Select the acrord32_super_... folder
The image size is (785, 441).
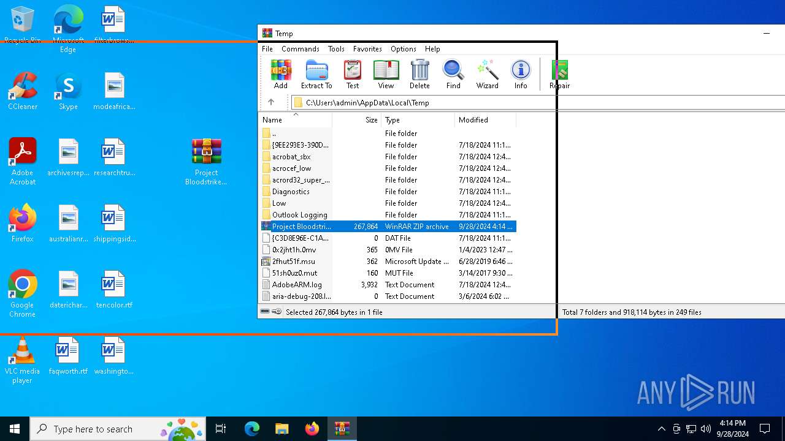pyautogui.click(x=388, y=180)
